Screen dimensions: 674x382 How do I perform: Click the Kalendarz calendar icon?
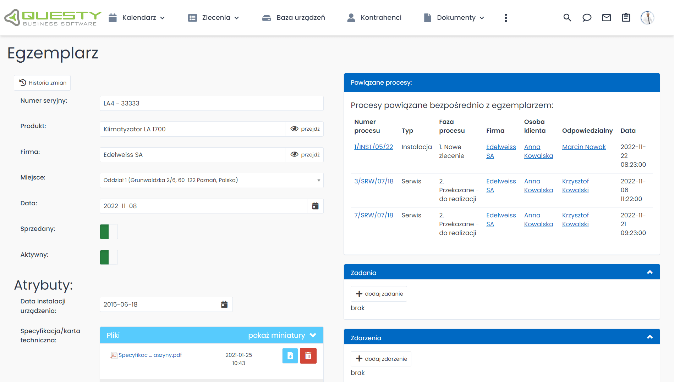(113, 18)
